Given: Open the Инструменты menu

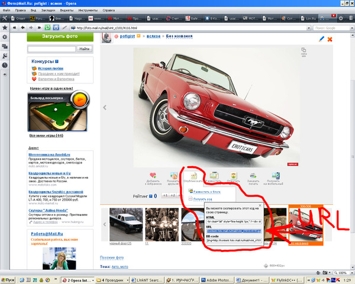Looking at the screenshot, I should 88,10.
